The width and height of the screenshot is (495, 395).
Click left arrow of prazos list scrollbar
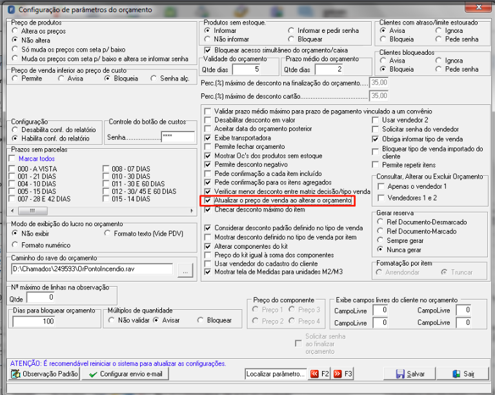(12, 211)
